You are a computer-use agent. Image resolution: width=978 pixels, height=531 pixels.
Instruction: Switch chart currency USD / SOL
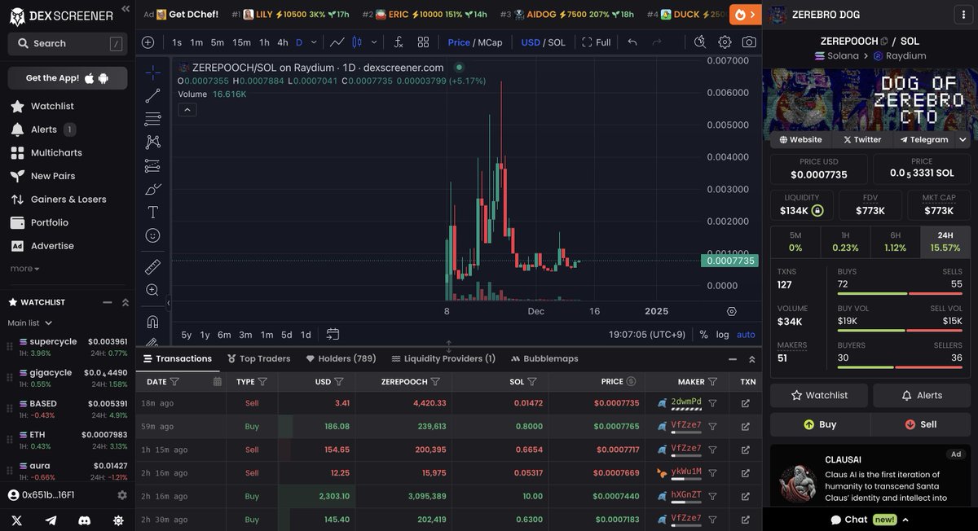543,42
